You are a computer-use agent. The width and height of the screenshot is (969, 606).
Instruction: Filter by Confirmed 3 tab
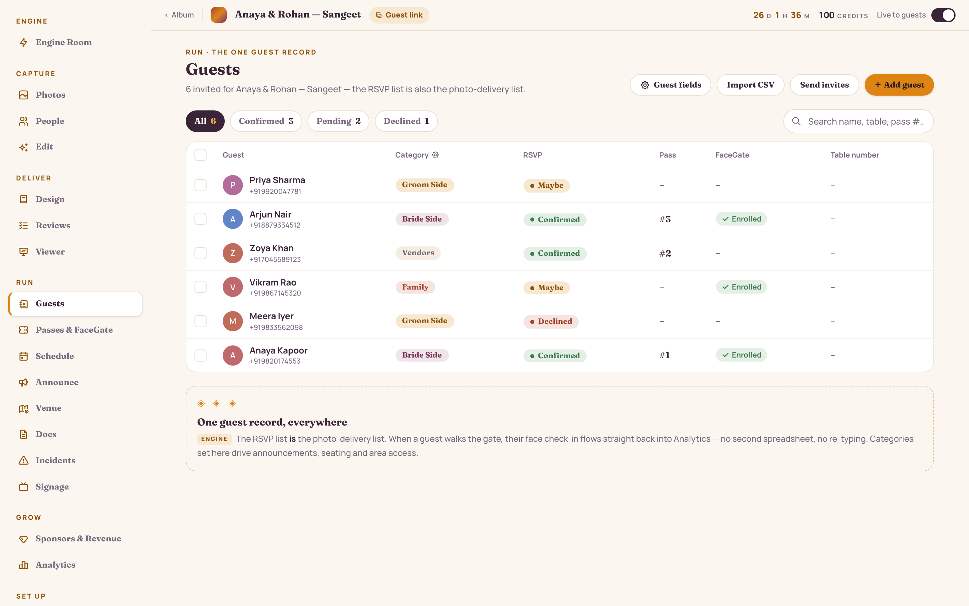[x=266, y=121]
